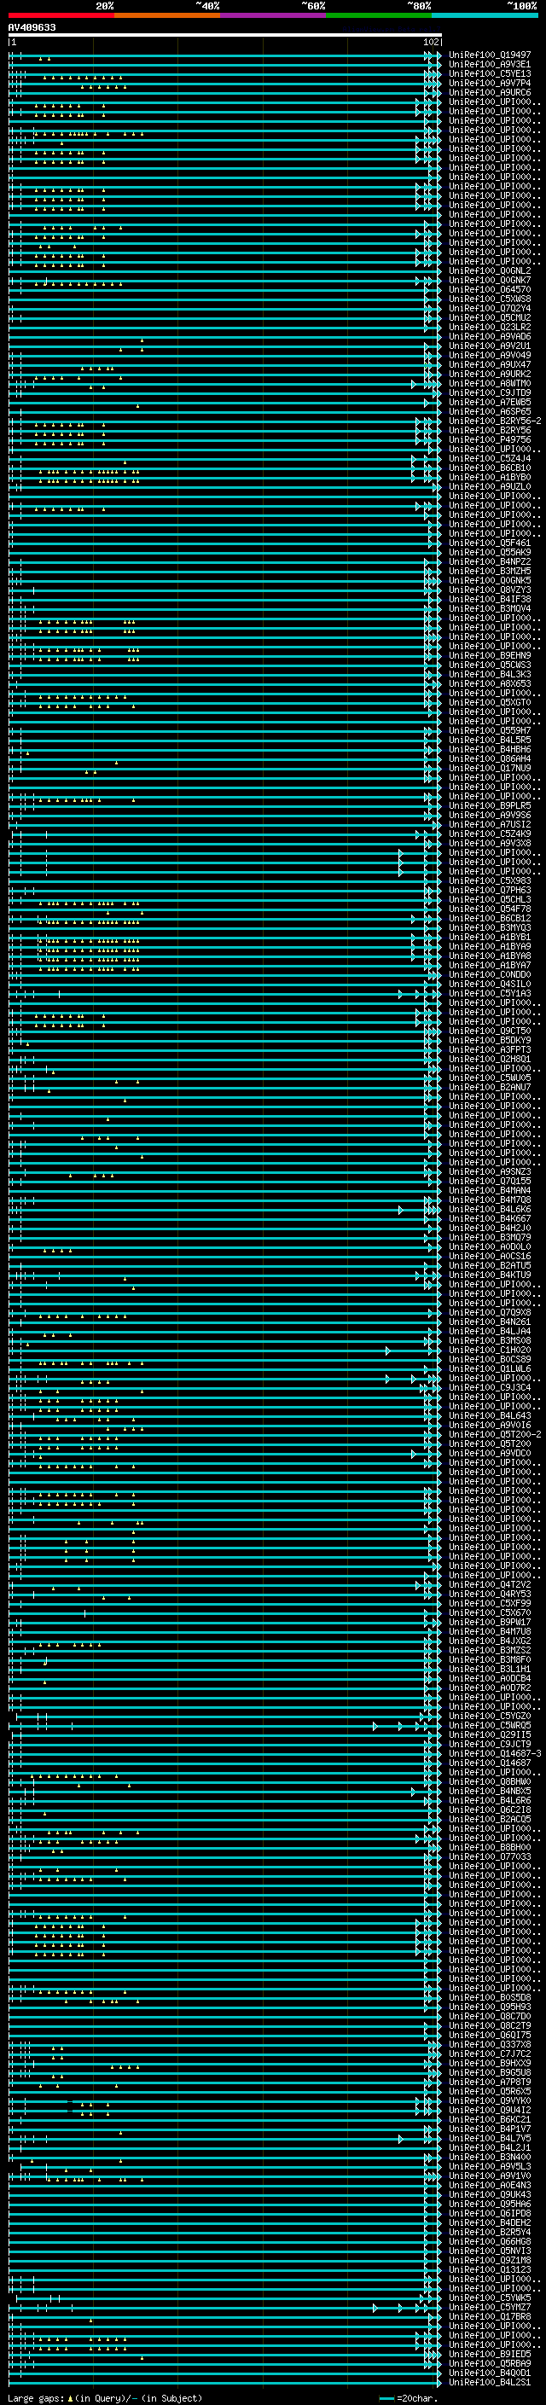Select hit label UniRef100_C9J3C4
Image resolution: width=546 pixels, height=2405 pixels.
[490, 1387]
